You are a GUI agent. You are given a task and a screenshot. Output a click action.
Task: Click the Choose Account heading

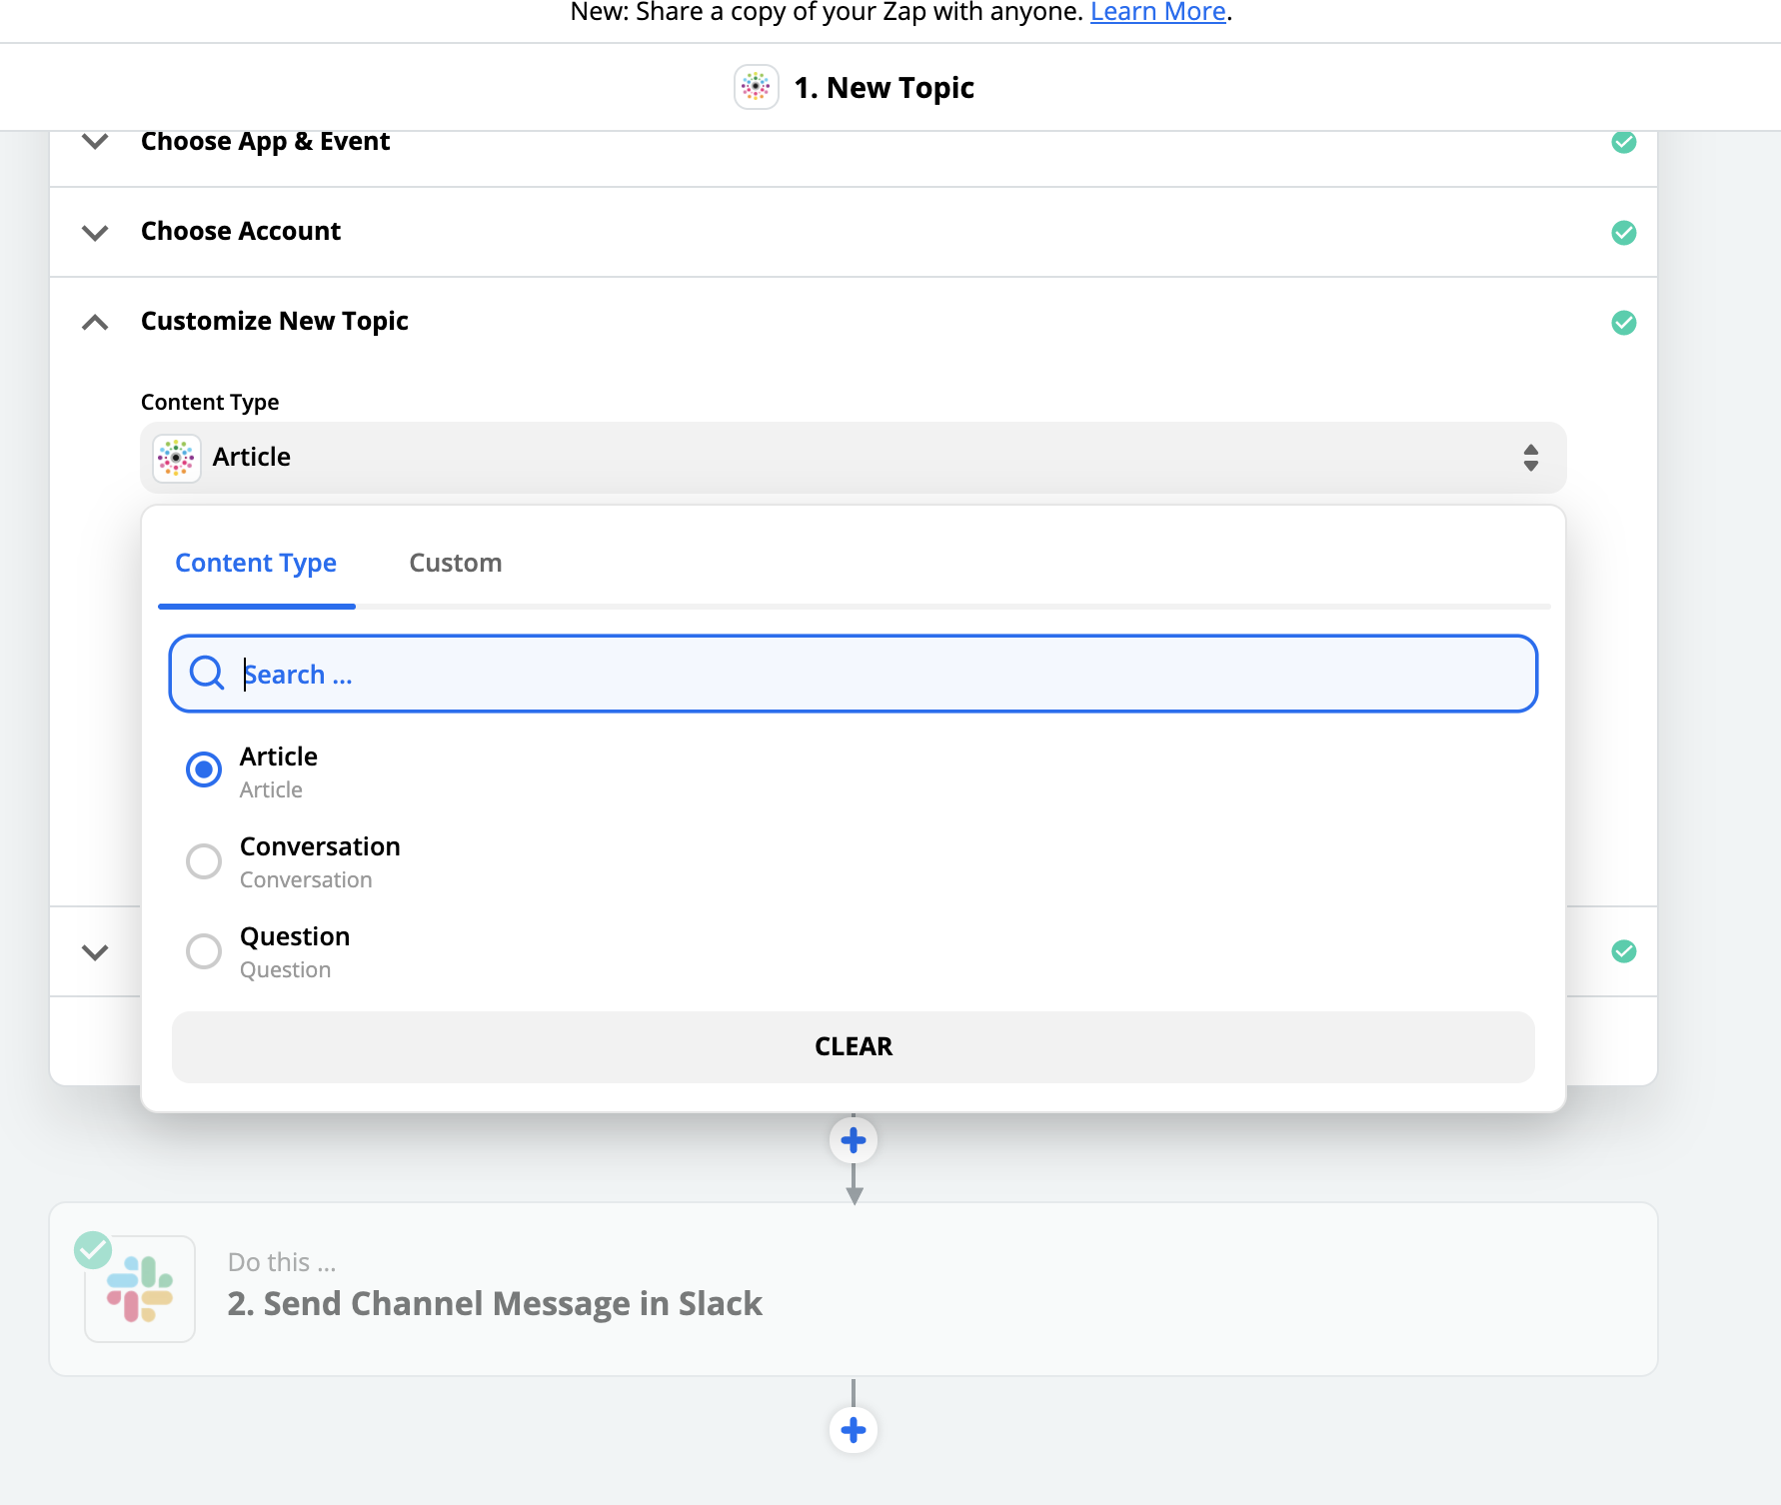pyautogui.click(x=241, y=231)
